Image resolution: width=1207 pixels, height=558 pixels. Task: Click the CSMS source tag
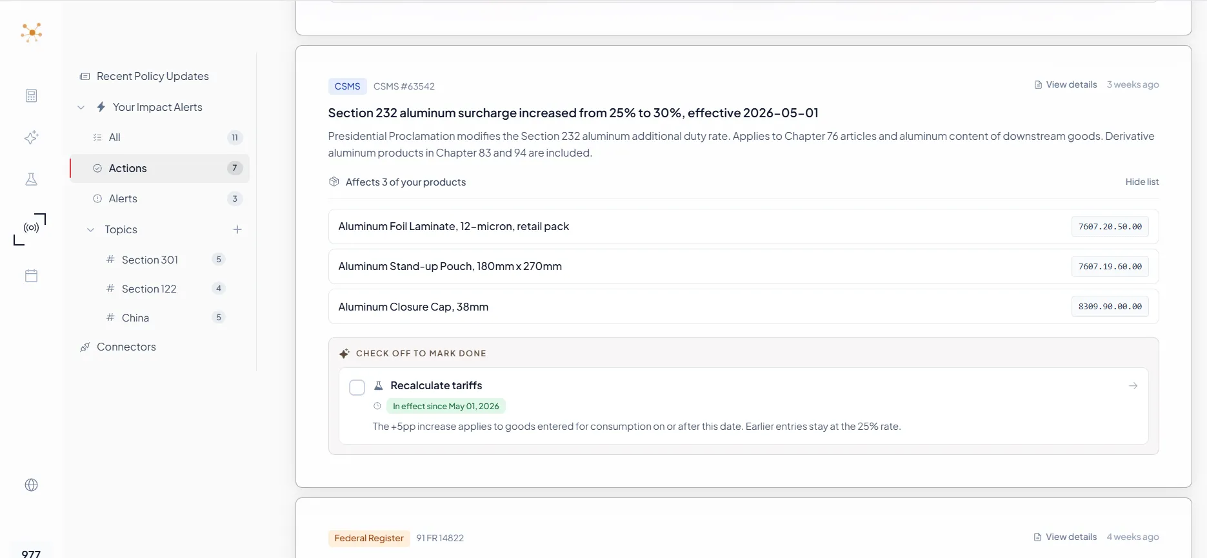click(x=347, y=86)
